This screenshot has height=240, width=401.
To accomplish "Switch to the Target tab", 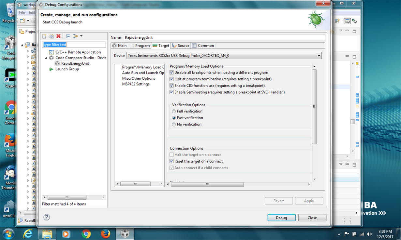I will [x=161, y=46].
